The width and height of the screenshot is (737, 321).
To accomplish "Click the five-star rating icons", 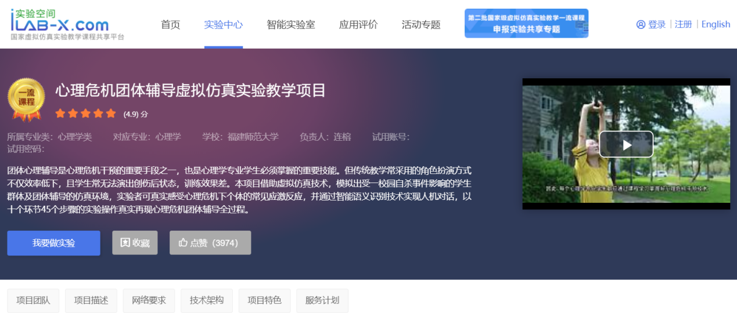I will [85, 114].
